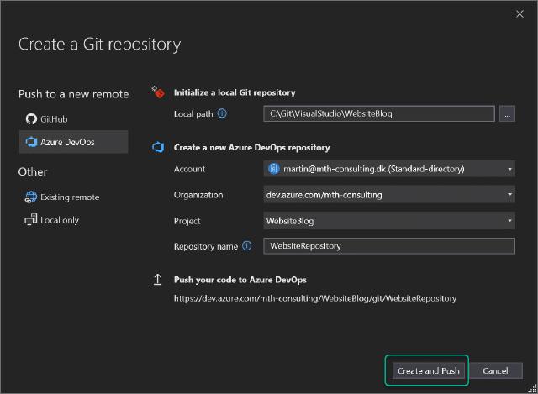Click into the Local path input field
Viewport: 538px width, 394px height.
(x=377, y=114)
